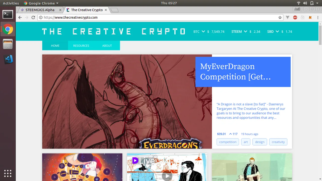Screen dimensions: 322x181
Task: Click the $39.01 payout value
Action: [221, 134]
